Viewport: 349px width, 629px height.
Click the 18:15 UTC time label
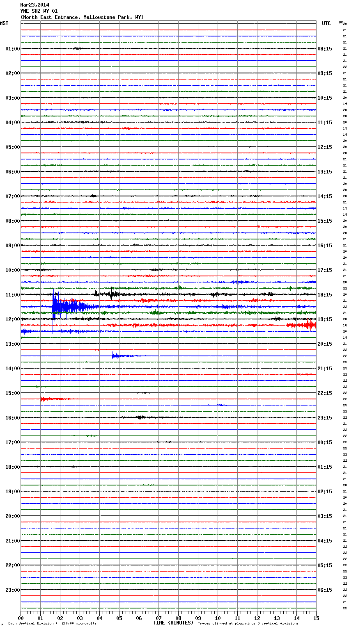[325, 295]
